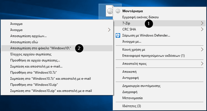Expand the 7-Zip submenu arrow
The width and height of the screenshot is (207, 111).
point(202,23)
